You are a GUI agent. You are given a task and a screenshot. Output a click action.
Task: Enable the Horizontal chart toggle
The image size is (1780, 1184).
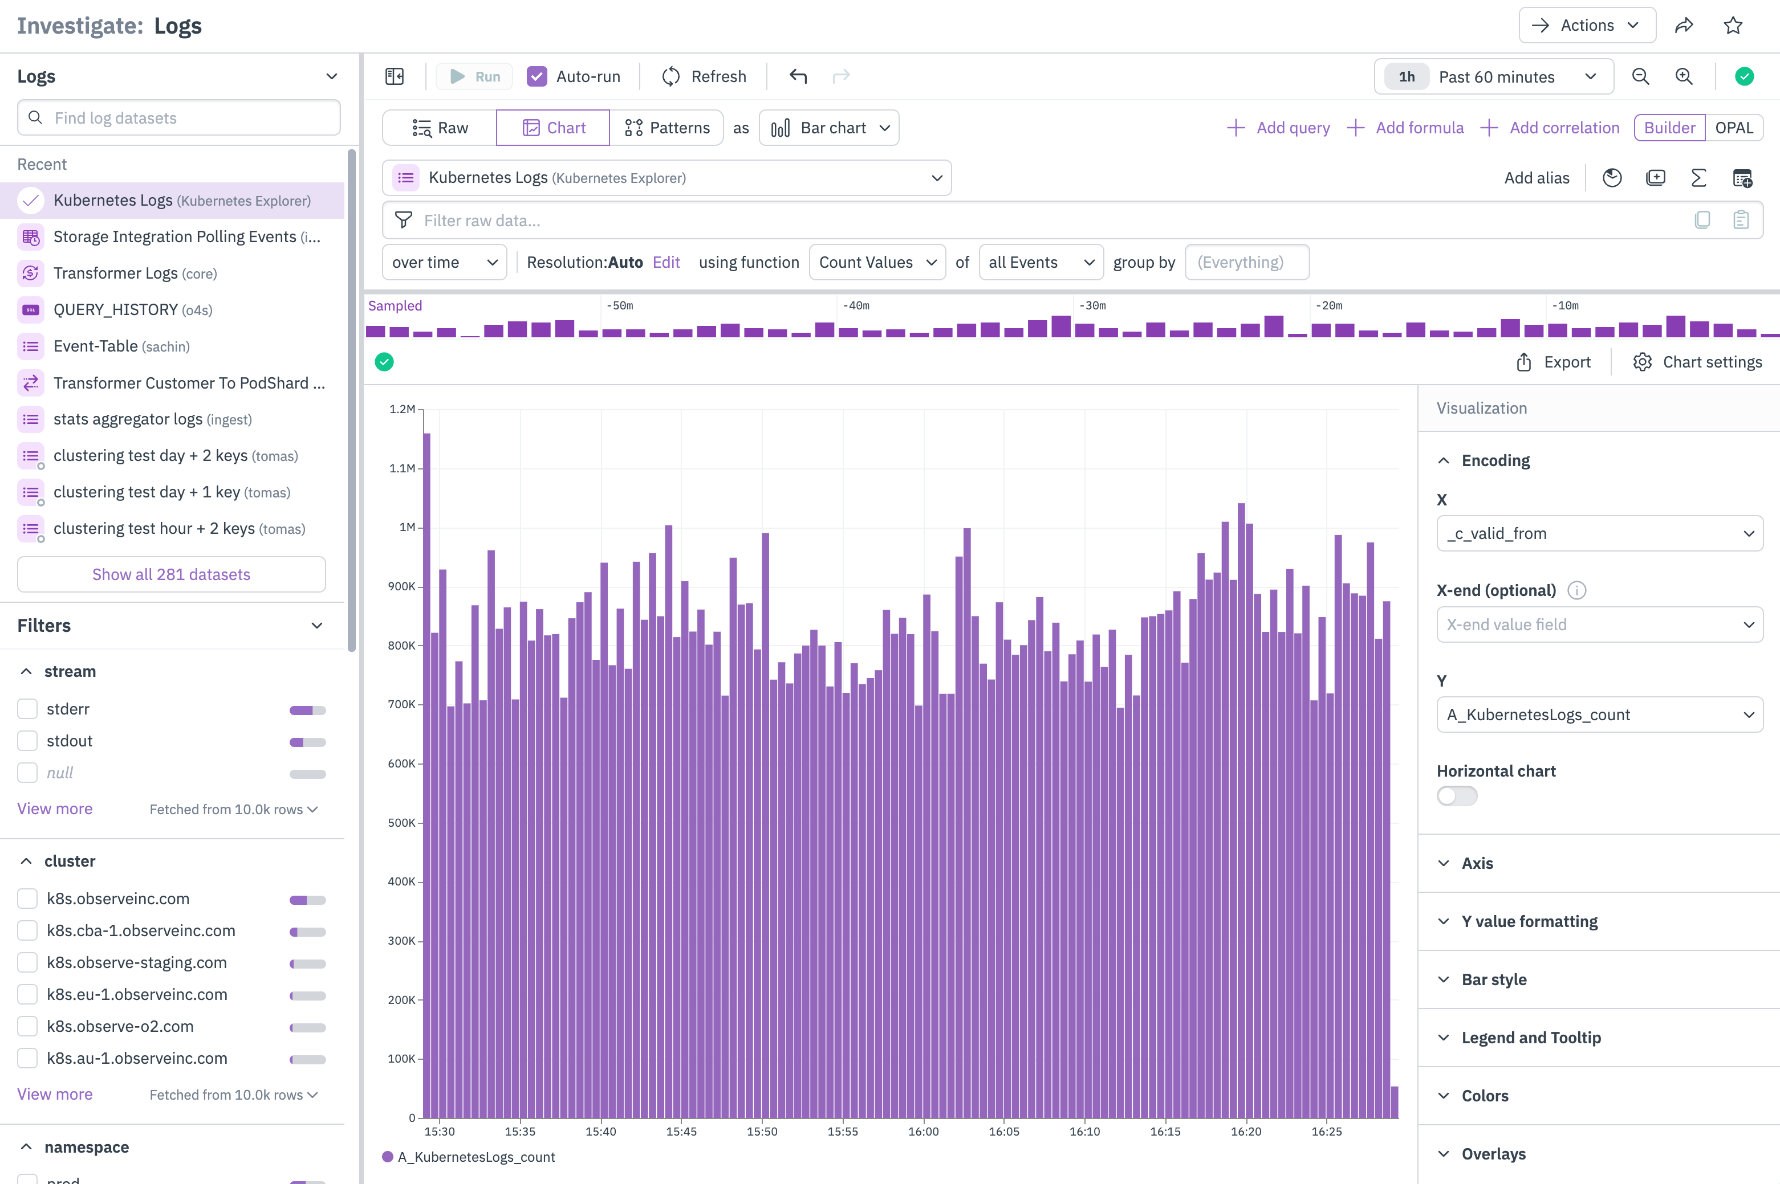point(1456,796)
